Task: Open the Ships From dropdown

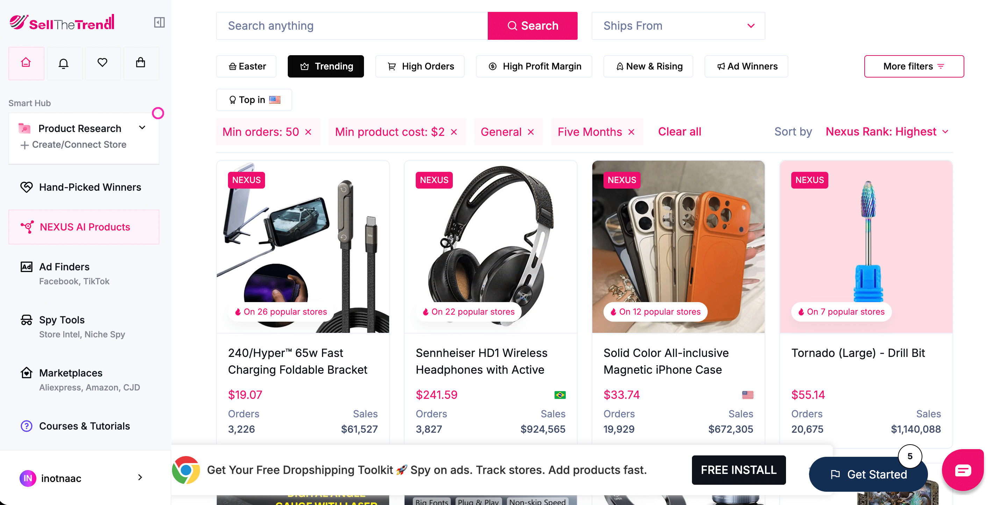Action: point(678,26)
